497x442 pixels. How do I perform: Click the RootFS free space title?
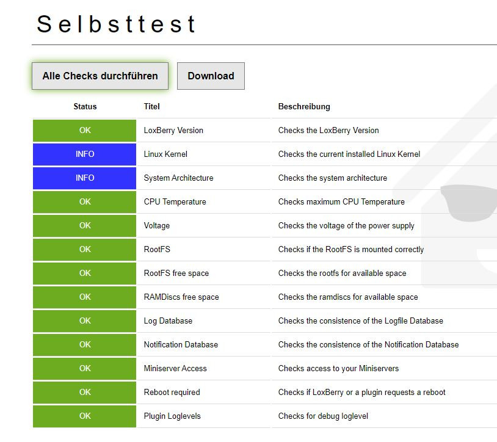pos(176,274)
